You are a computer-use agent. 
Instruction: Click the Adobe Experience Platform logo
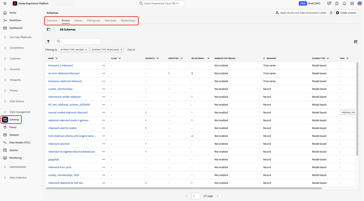click(15, 3)
